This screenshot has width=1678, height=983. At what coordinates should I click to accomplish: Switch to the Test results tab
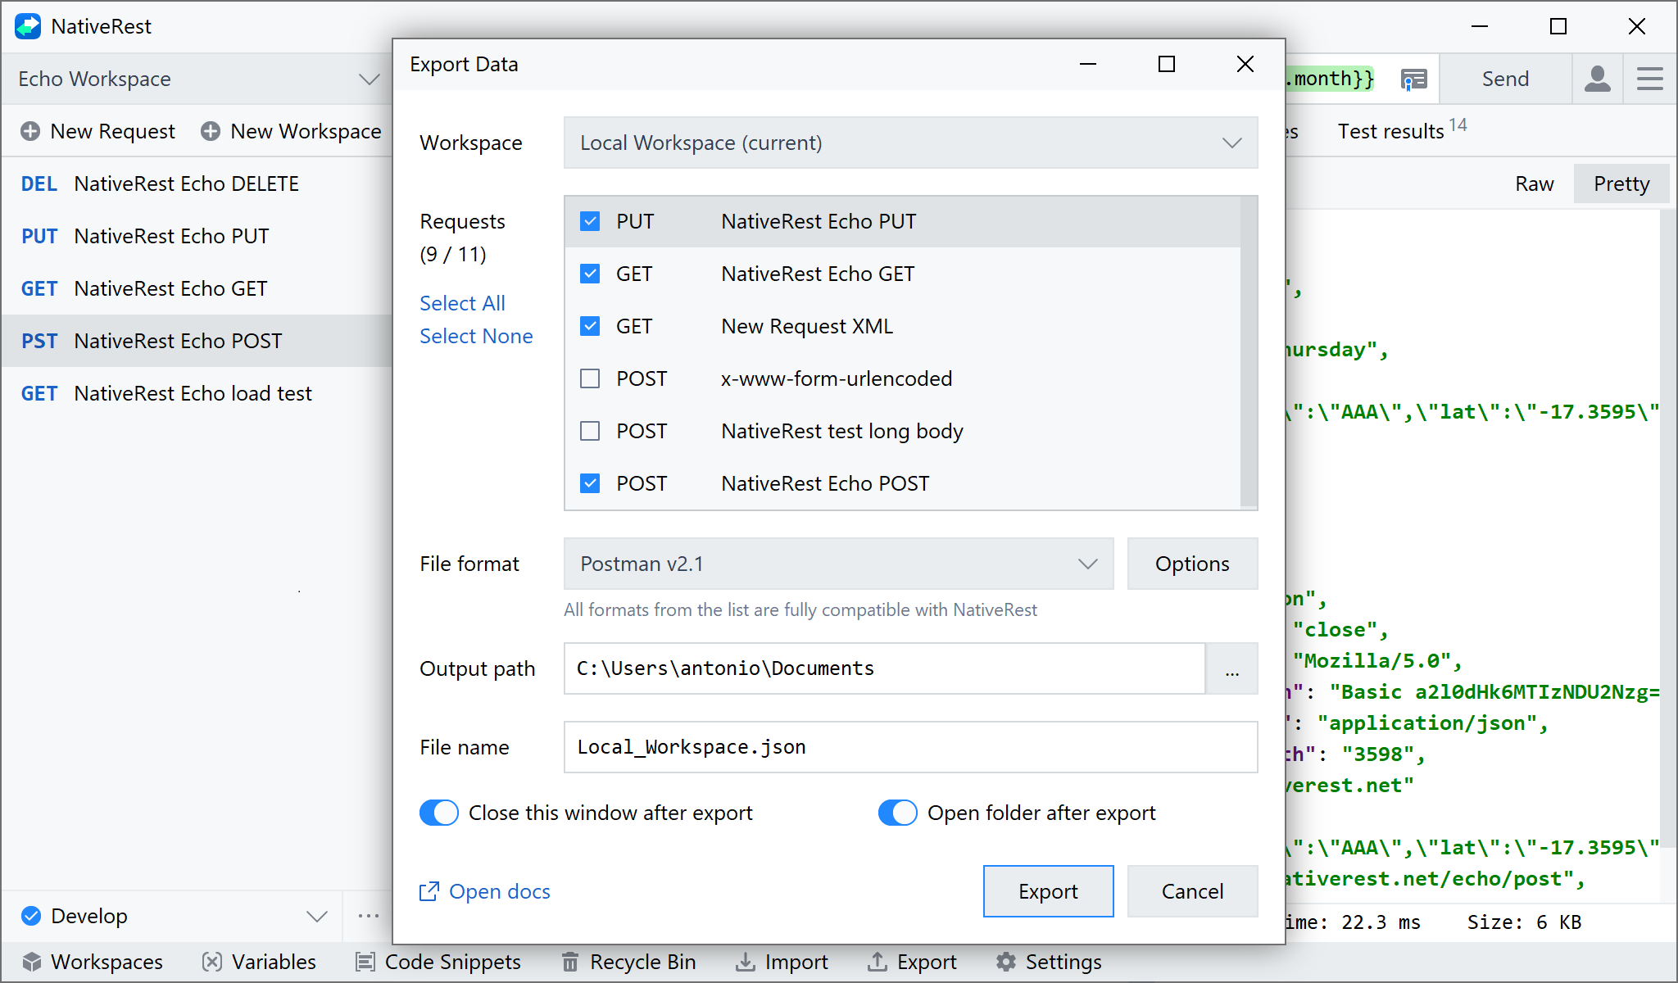point(1402,129)
